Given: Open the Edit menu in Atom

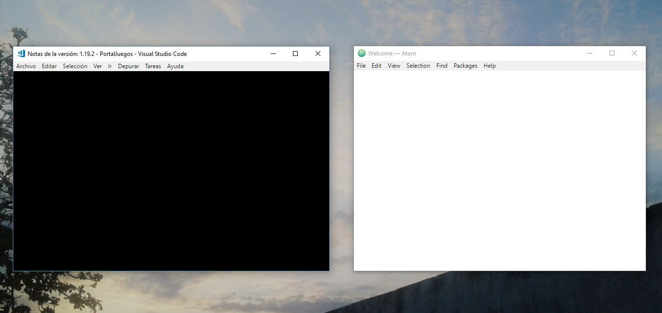Looking at the screenshot, I should (376, 65).
